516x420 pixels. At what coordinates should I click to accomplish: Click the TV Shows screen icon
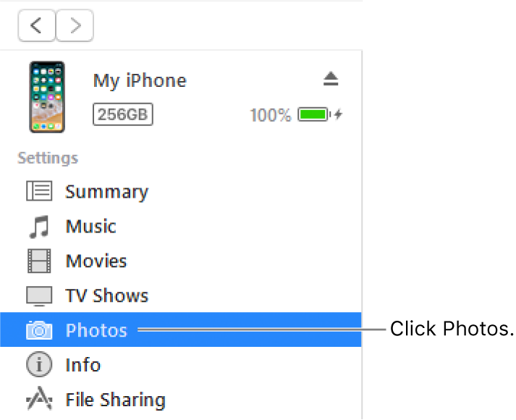(39, 296)
